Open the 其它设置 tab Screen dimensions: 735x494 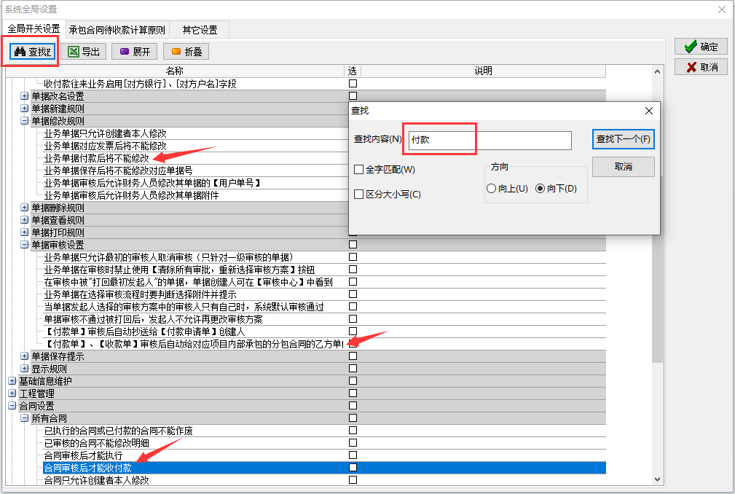coord(200,30)
